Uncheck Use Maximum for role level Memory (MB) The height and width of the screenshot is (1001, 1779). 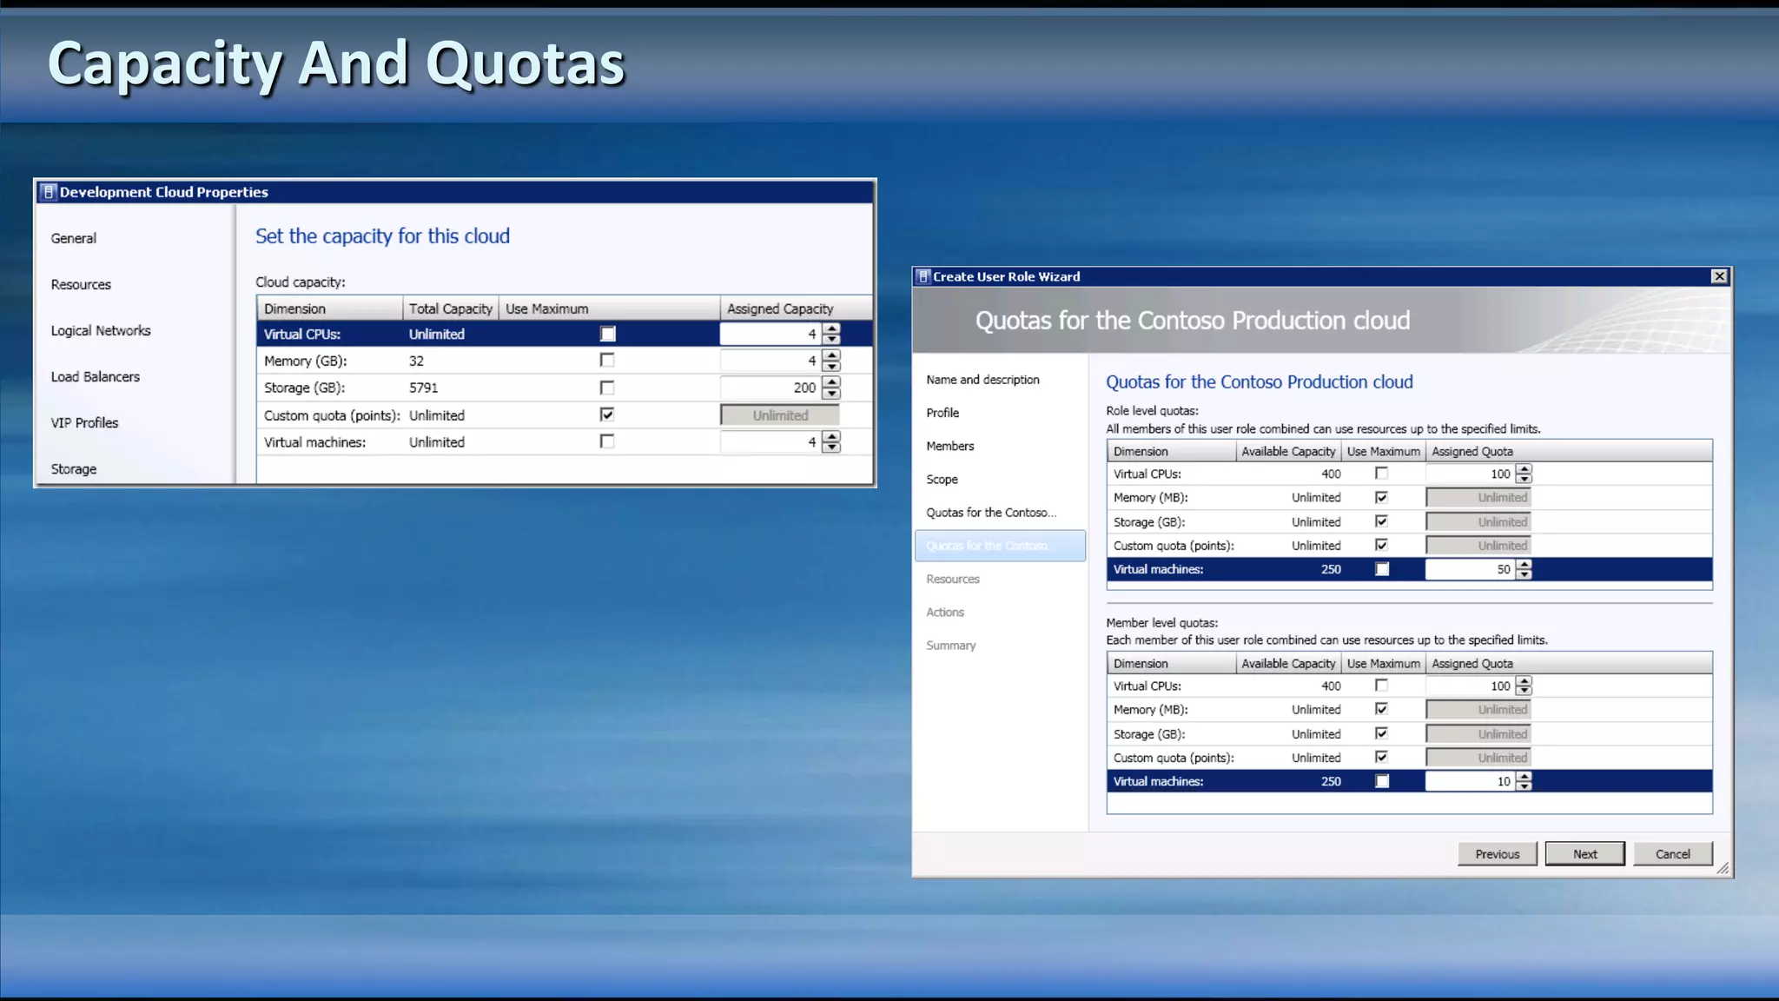pyautogui.click(x=1381, y=497)
